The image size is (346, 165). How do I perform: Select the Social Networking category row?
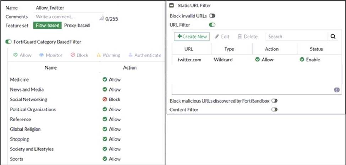click(28, 99)
